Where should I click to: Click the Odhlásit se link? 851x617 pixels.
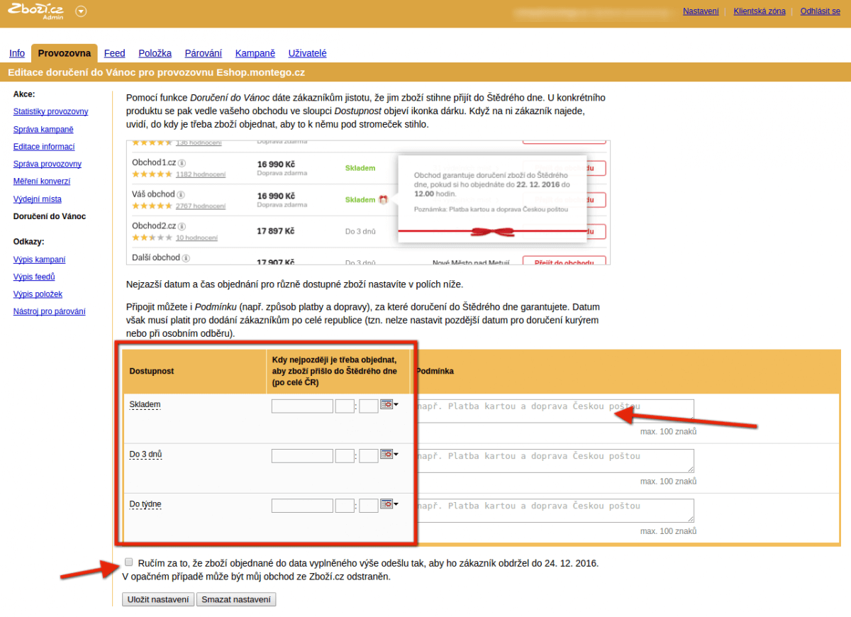tap(820, 11)
